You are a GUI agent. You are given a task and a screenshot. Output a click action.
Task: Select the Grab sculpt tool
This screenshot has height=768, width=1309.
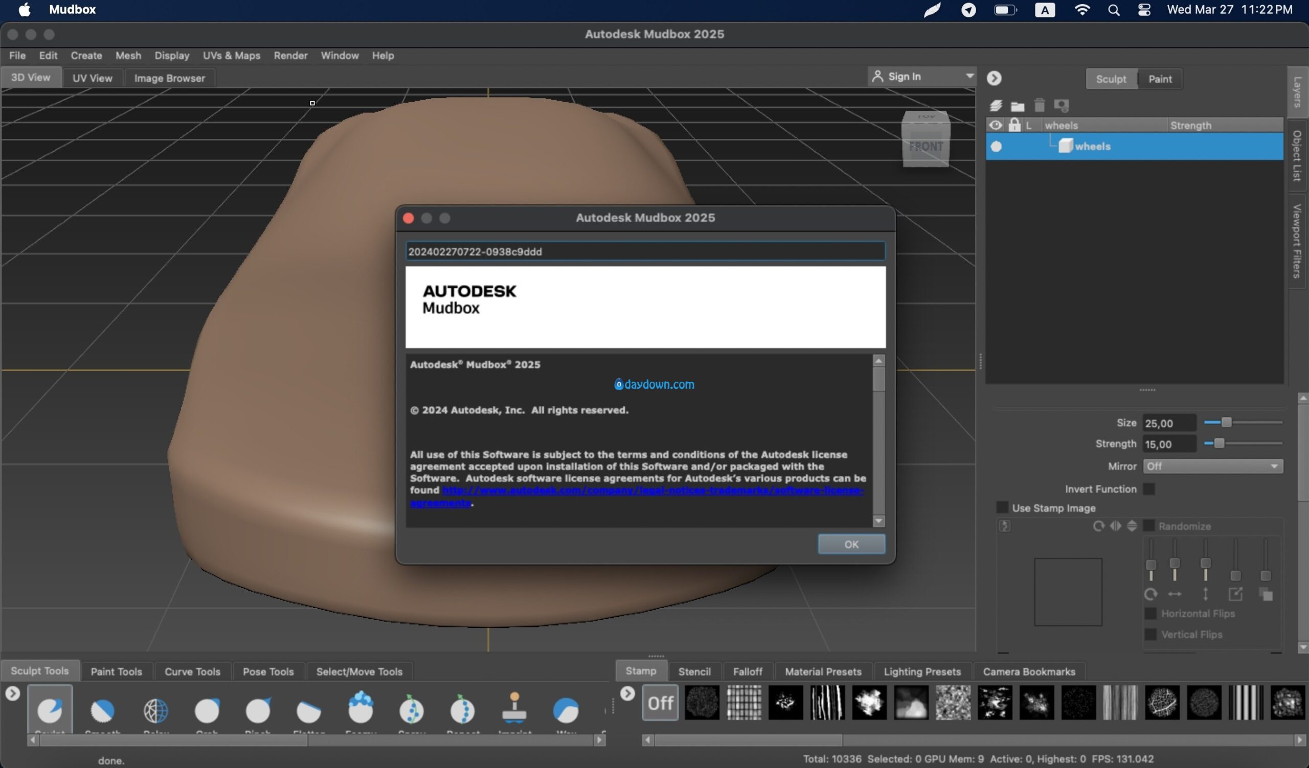click(x=207, y=710)
